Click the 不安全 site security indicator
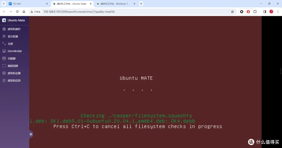This screenshot has width=282, height=148. (36, 12)
